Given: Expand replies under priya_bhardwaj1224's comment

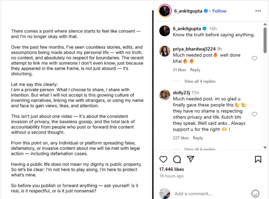Looking at the screenshot, I should coord(200,81).
